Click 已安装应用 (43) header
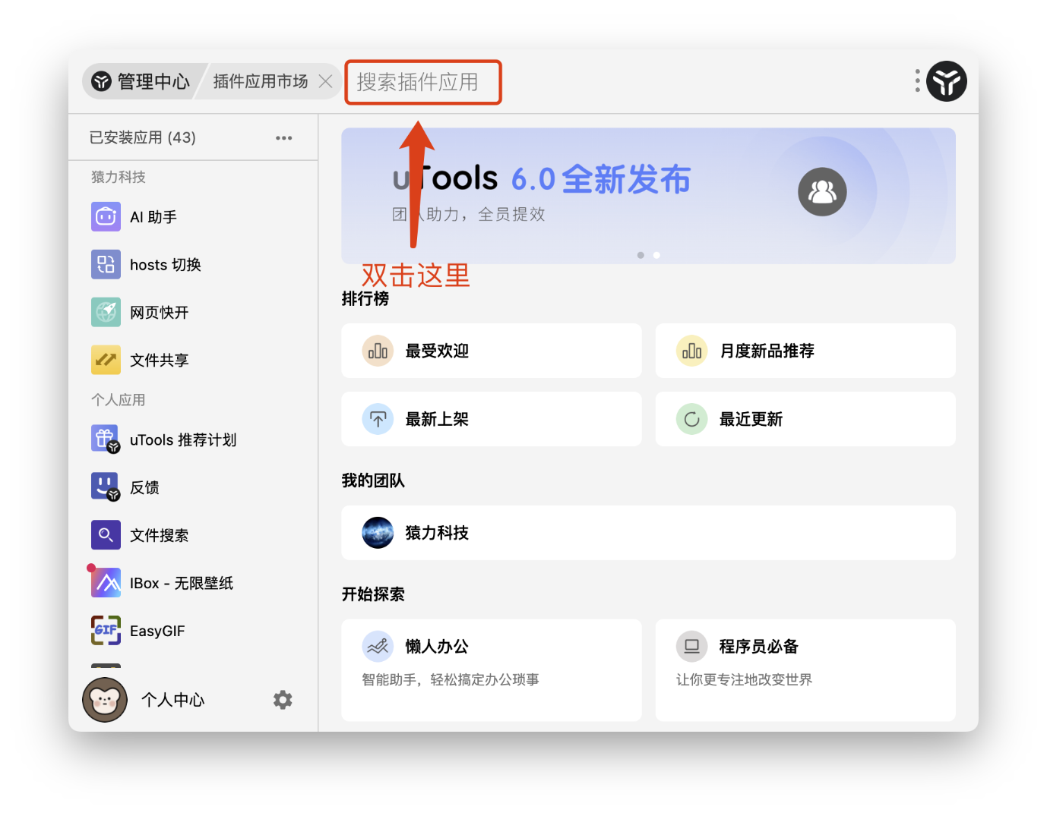This screenshot has width=1047, height=819. point(143,137)
